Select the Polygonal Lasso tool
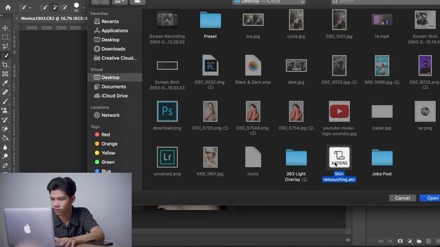 click(x=5, y=46)
